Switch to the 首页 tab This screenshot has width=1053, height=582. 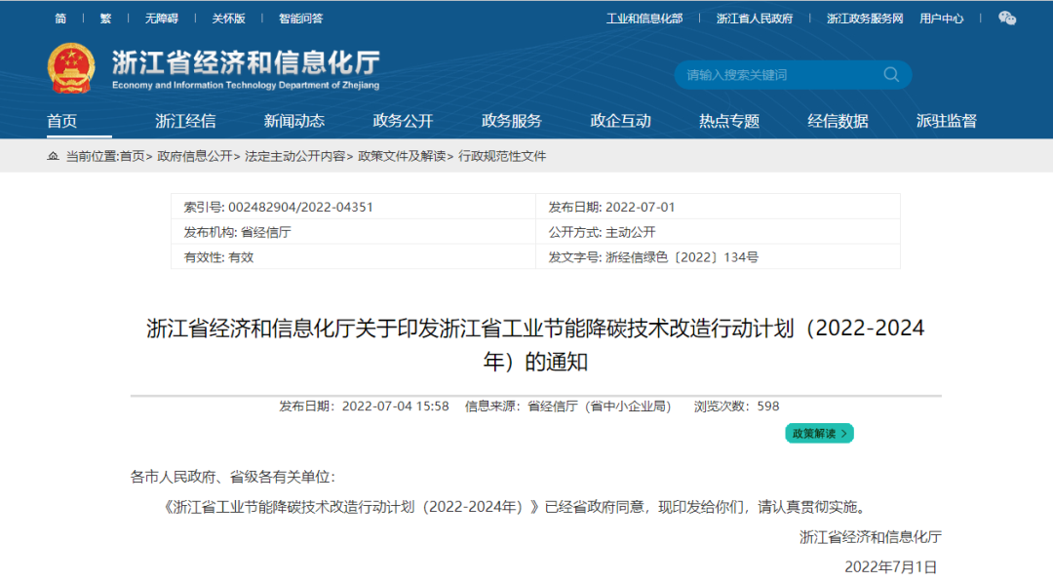click(60, 120)
